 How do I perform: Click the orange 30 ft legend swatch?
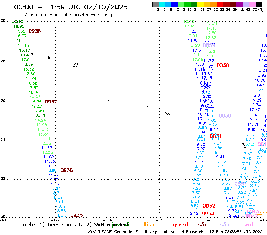(x=214, y=4)
